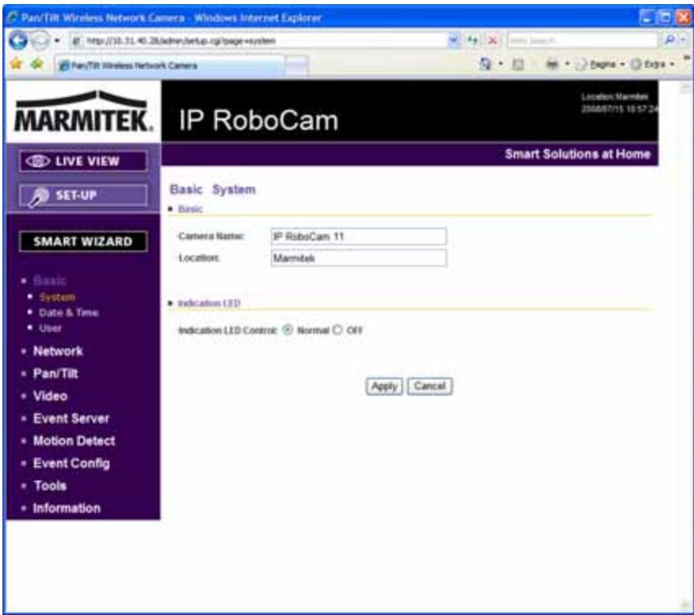Open the Motion Detect section

(x=74, y=441)
